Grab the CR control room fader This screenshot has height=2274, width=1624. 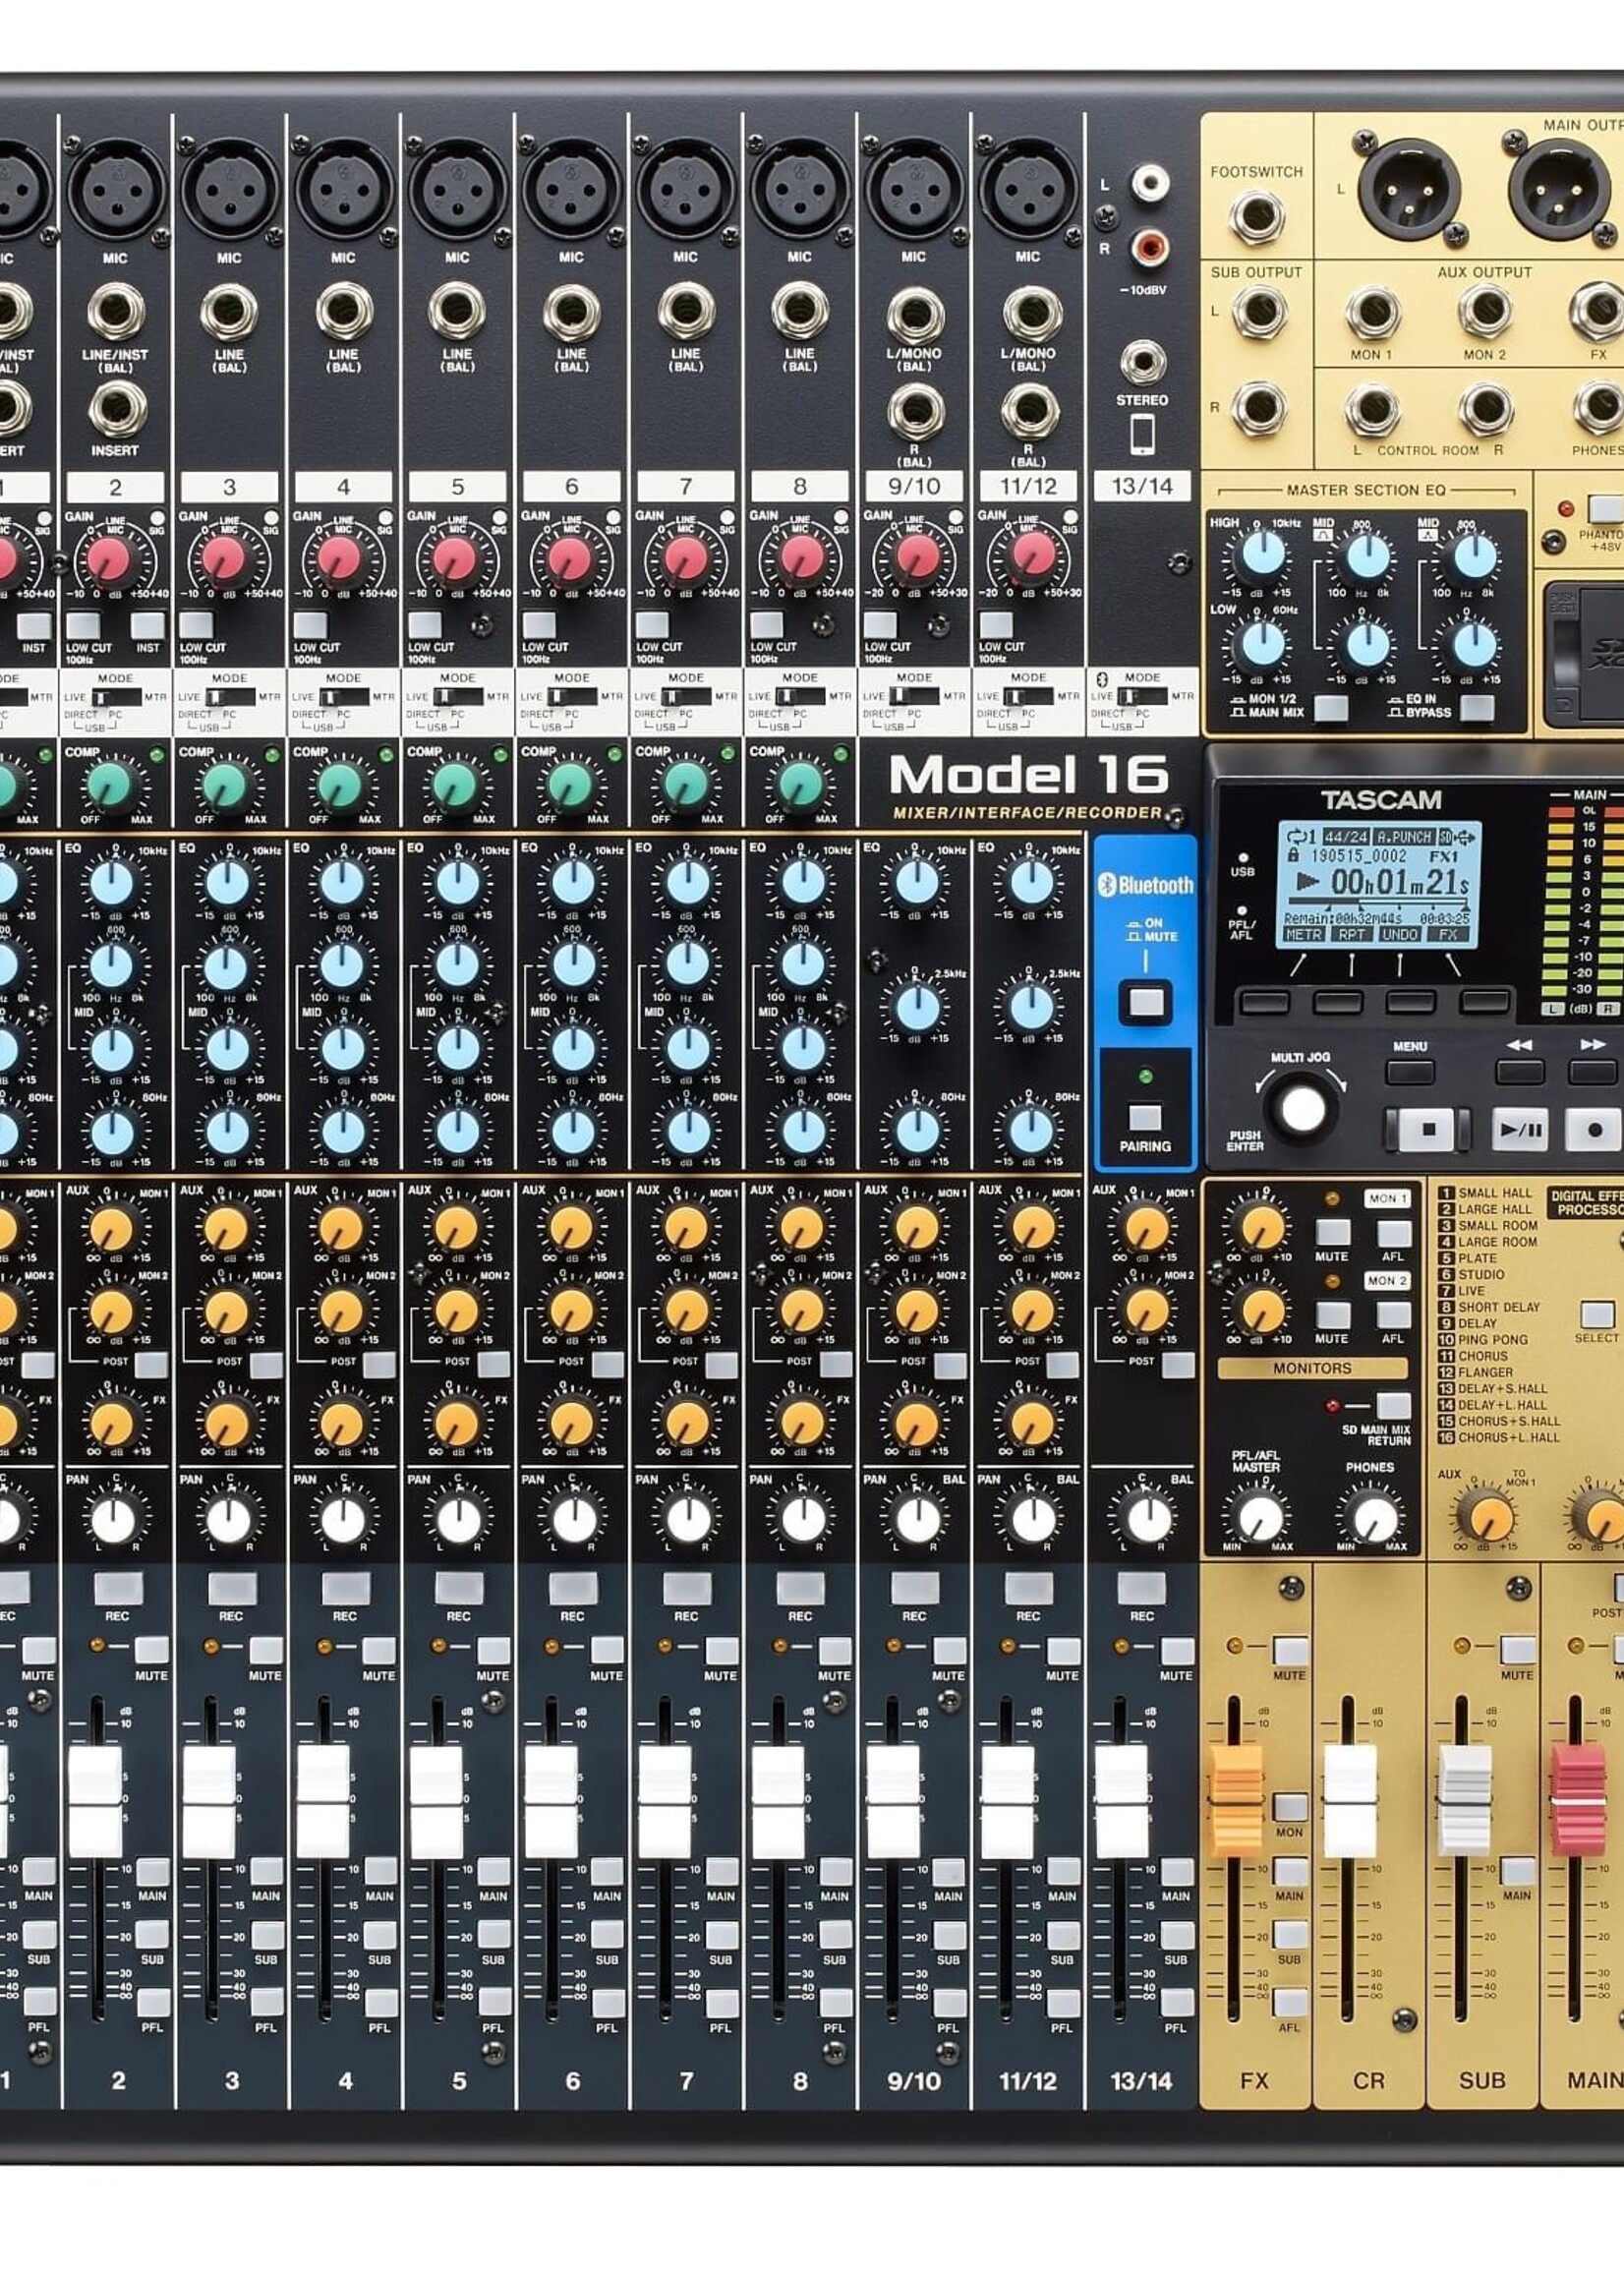[x=1350, y=1801]
